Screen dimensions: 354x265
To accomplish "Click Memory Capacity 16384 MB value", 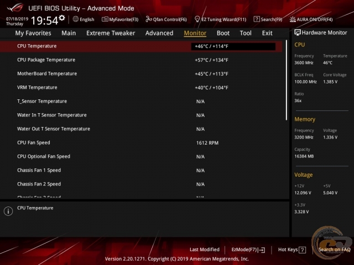I will click(304, 156).
